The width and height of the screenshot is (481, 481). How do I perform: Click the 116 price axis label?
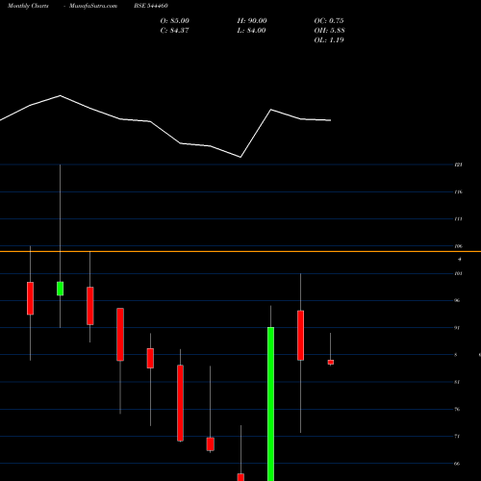pyautogui.click(x=459, y=191)
